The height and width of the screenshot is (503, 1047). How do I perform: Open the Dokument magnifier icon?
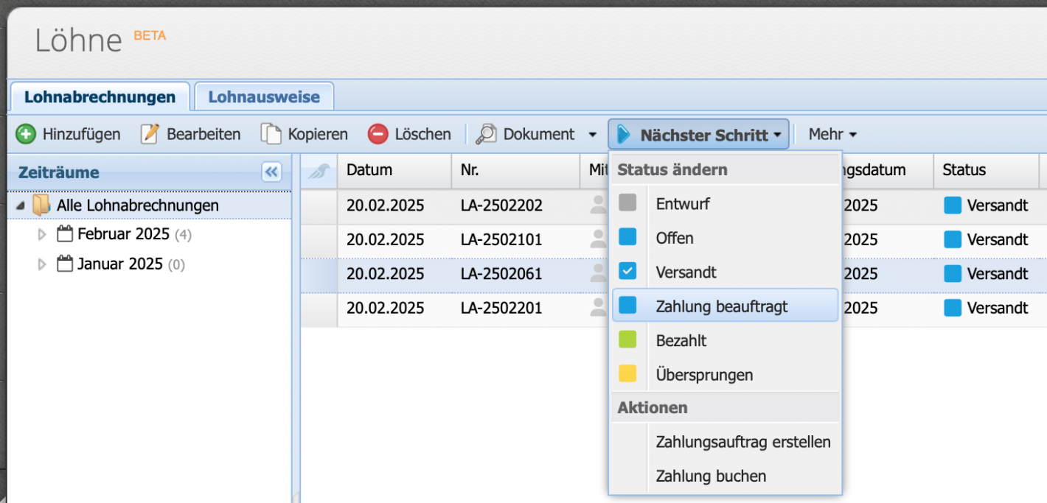coord(484,134)
